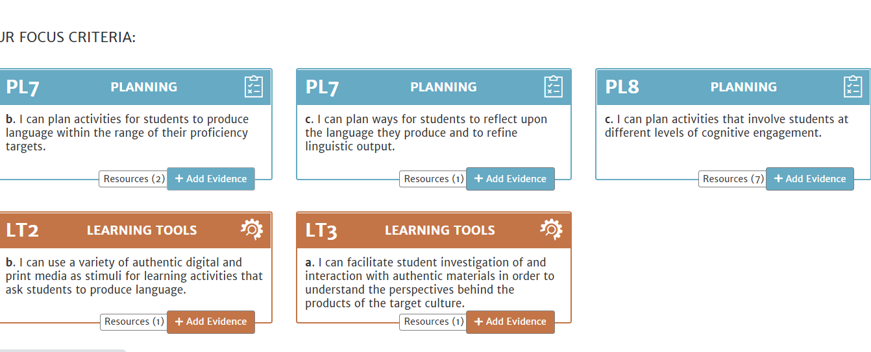Show Resources (1) on the LT3 card
Screen dimensions: 871x352
(433, 322)
